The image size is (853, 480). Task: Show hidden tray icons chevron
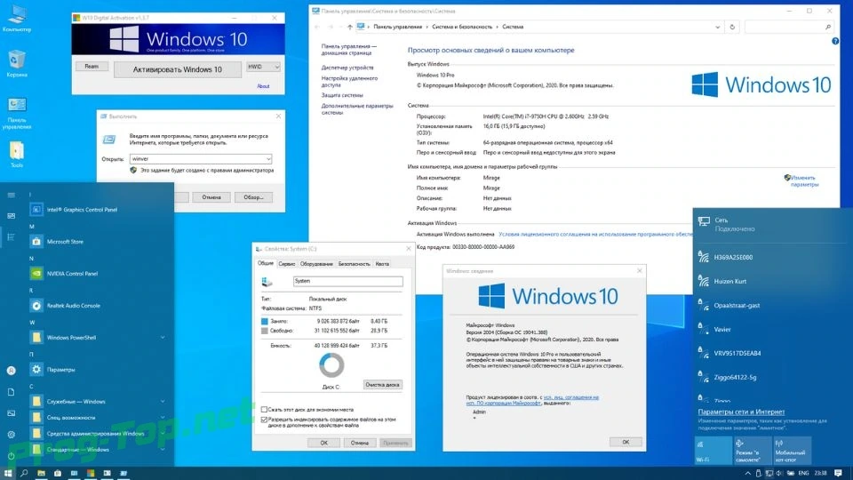pos(747,474)
